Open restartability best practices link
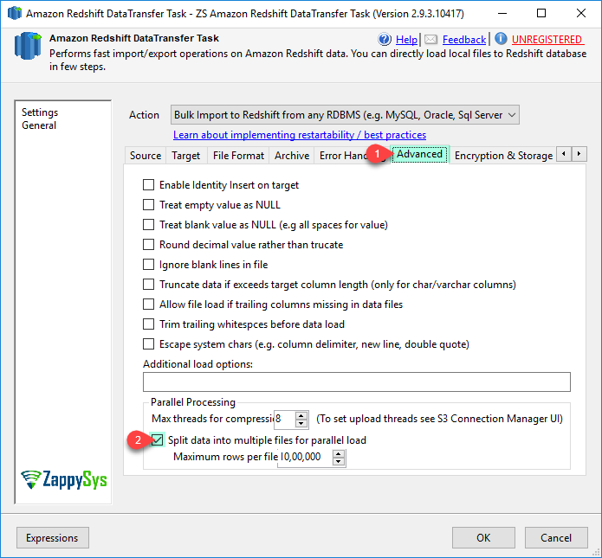This screenshot has height=558, width=602. click(300, 135)
